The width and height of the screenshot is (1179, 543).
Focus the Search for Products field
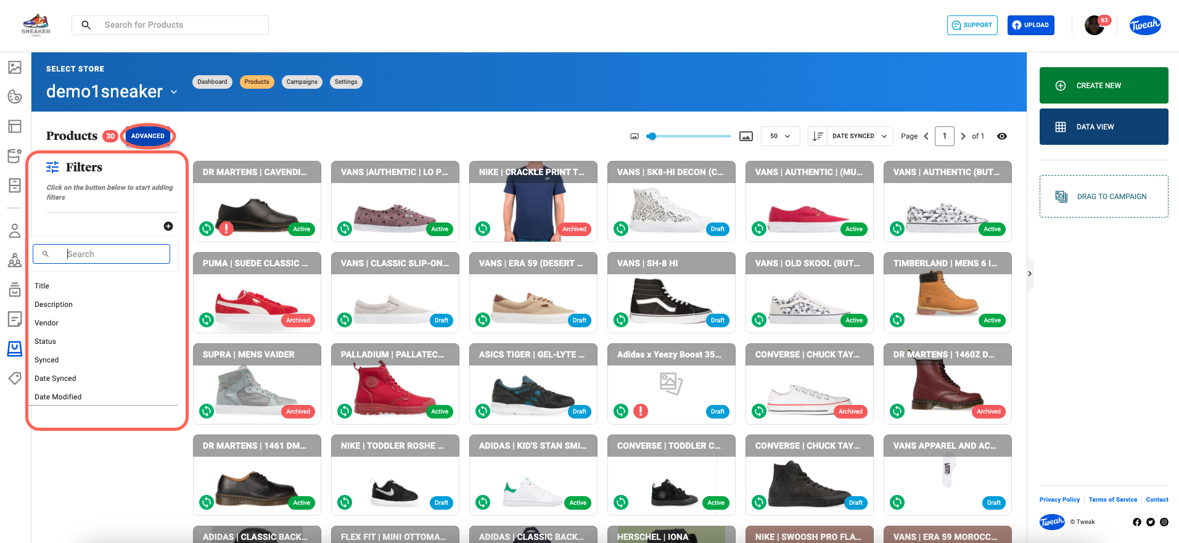[x=170, y=25]
